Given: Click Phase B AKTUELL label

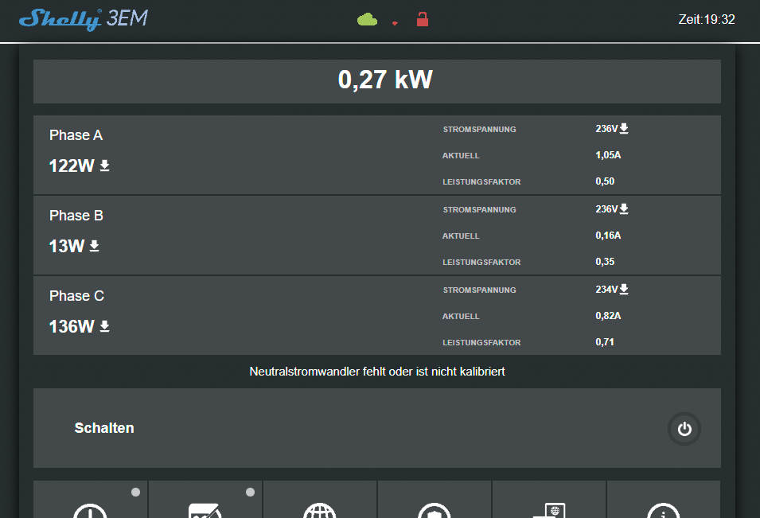Looking at the screenshot, I should point(461,236).
